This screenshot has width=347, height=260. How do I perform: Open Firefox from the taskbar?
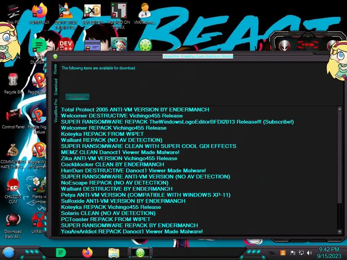coord(87,253)
